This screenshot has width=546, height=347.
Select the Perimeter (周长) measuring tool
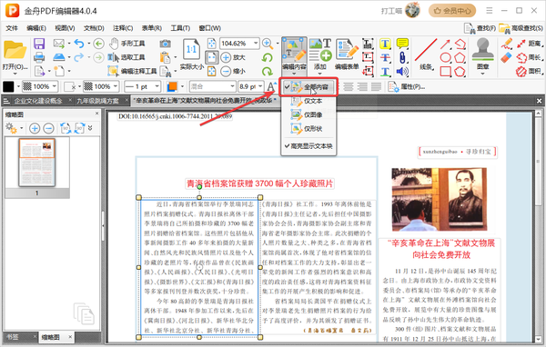click(529, 57)
